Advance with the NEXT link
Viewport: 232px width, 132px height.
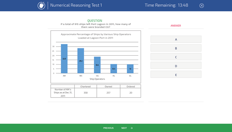click(x=124, y=128)
